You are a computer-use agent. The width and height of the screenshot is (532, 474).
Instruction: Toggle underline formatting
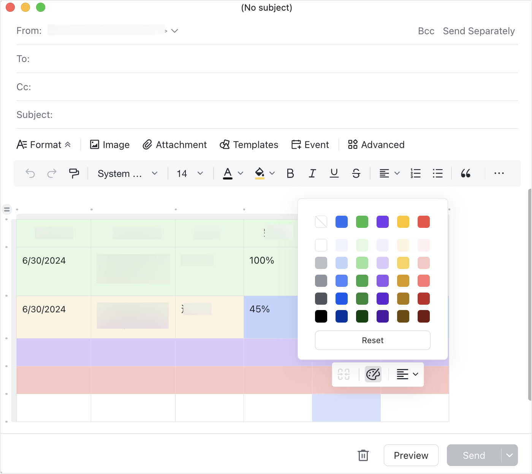point(334,173)
